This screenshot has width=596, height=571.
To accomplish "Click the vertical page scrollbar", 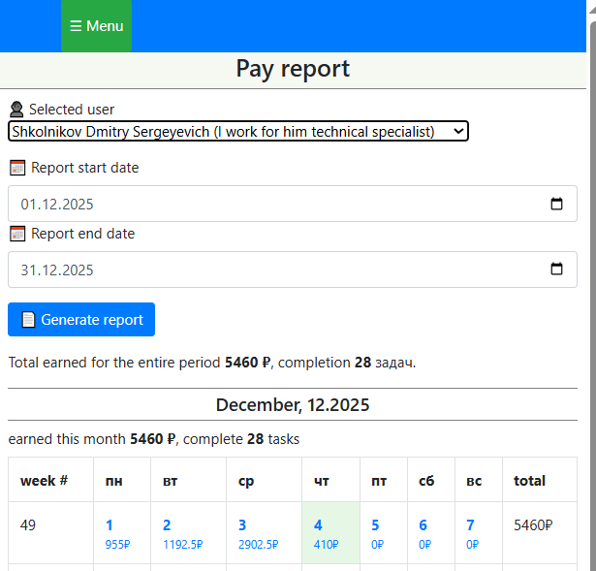I will pos(590,291).
